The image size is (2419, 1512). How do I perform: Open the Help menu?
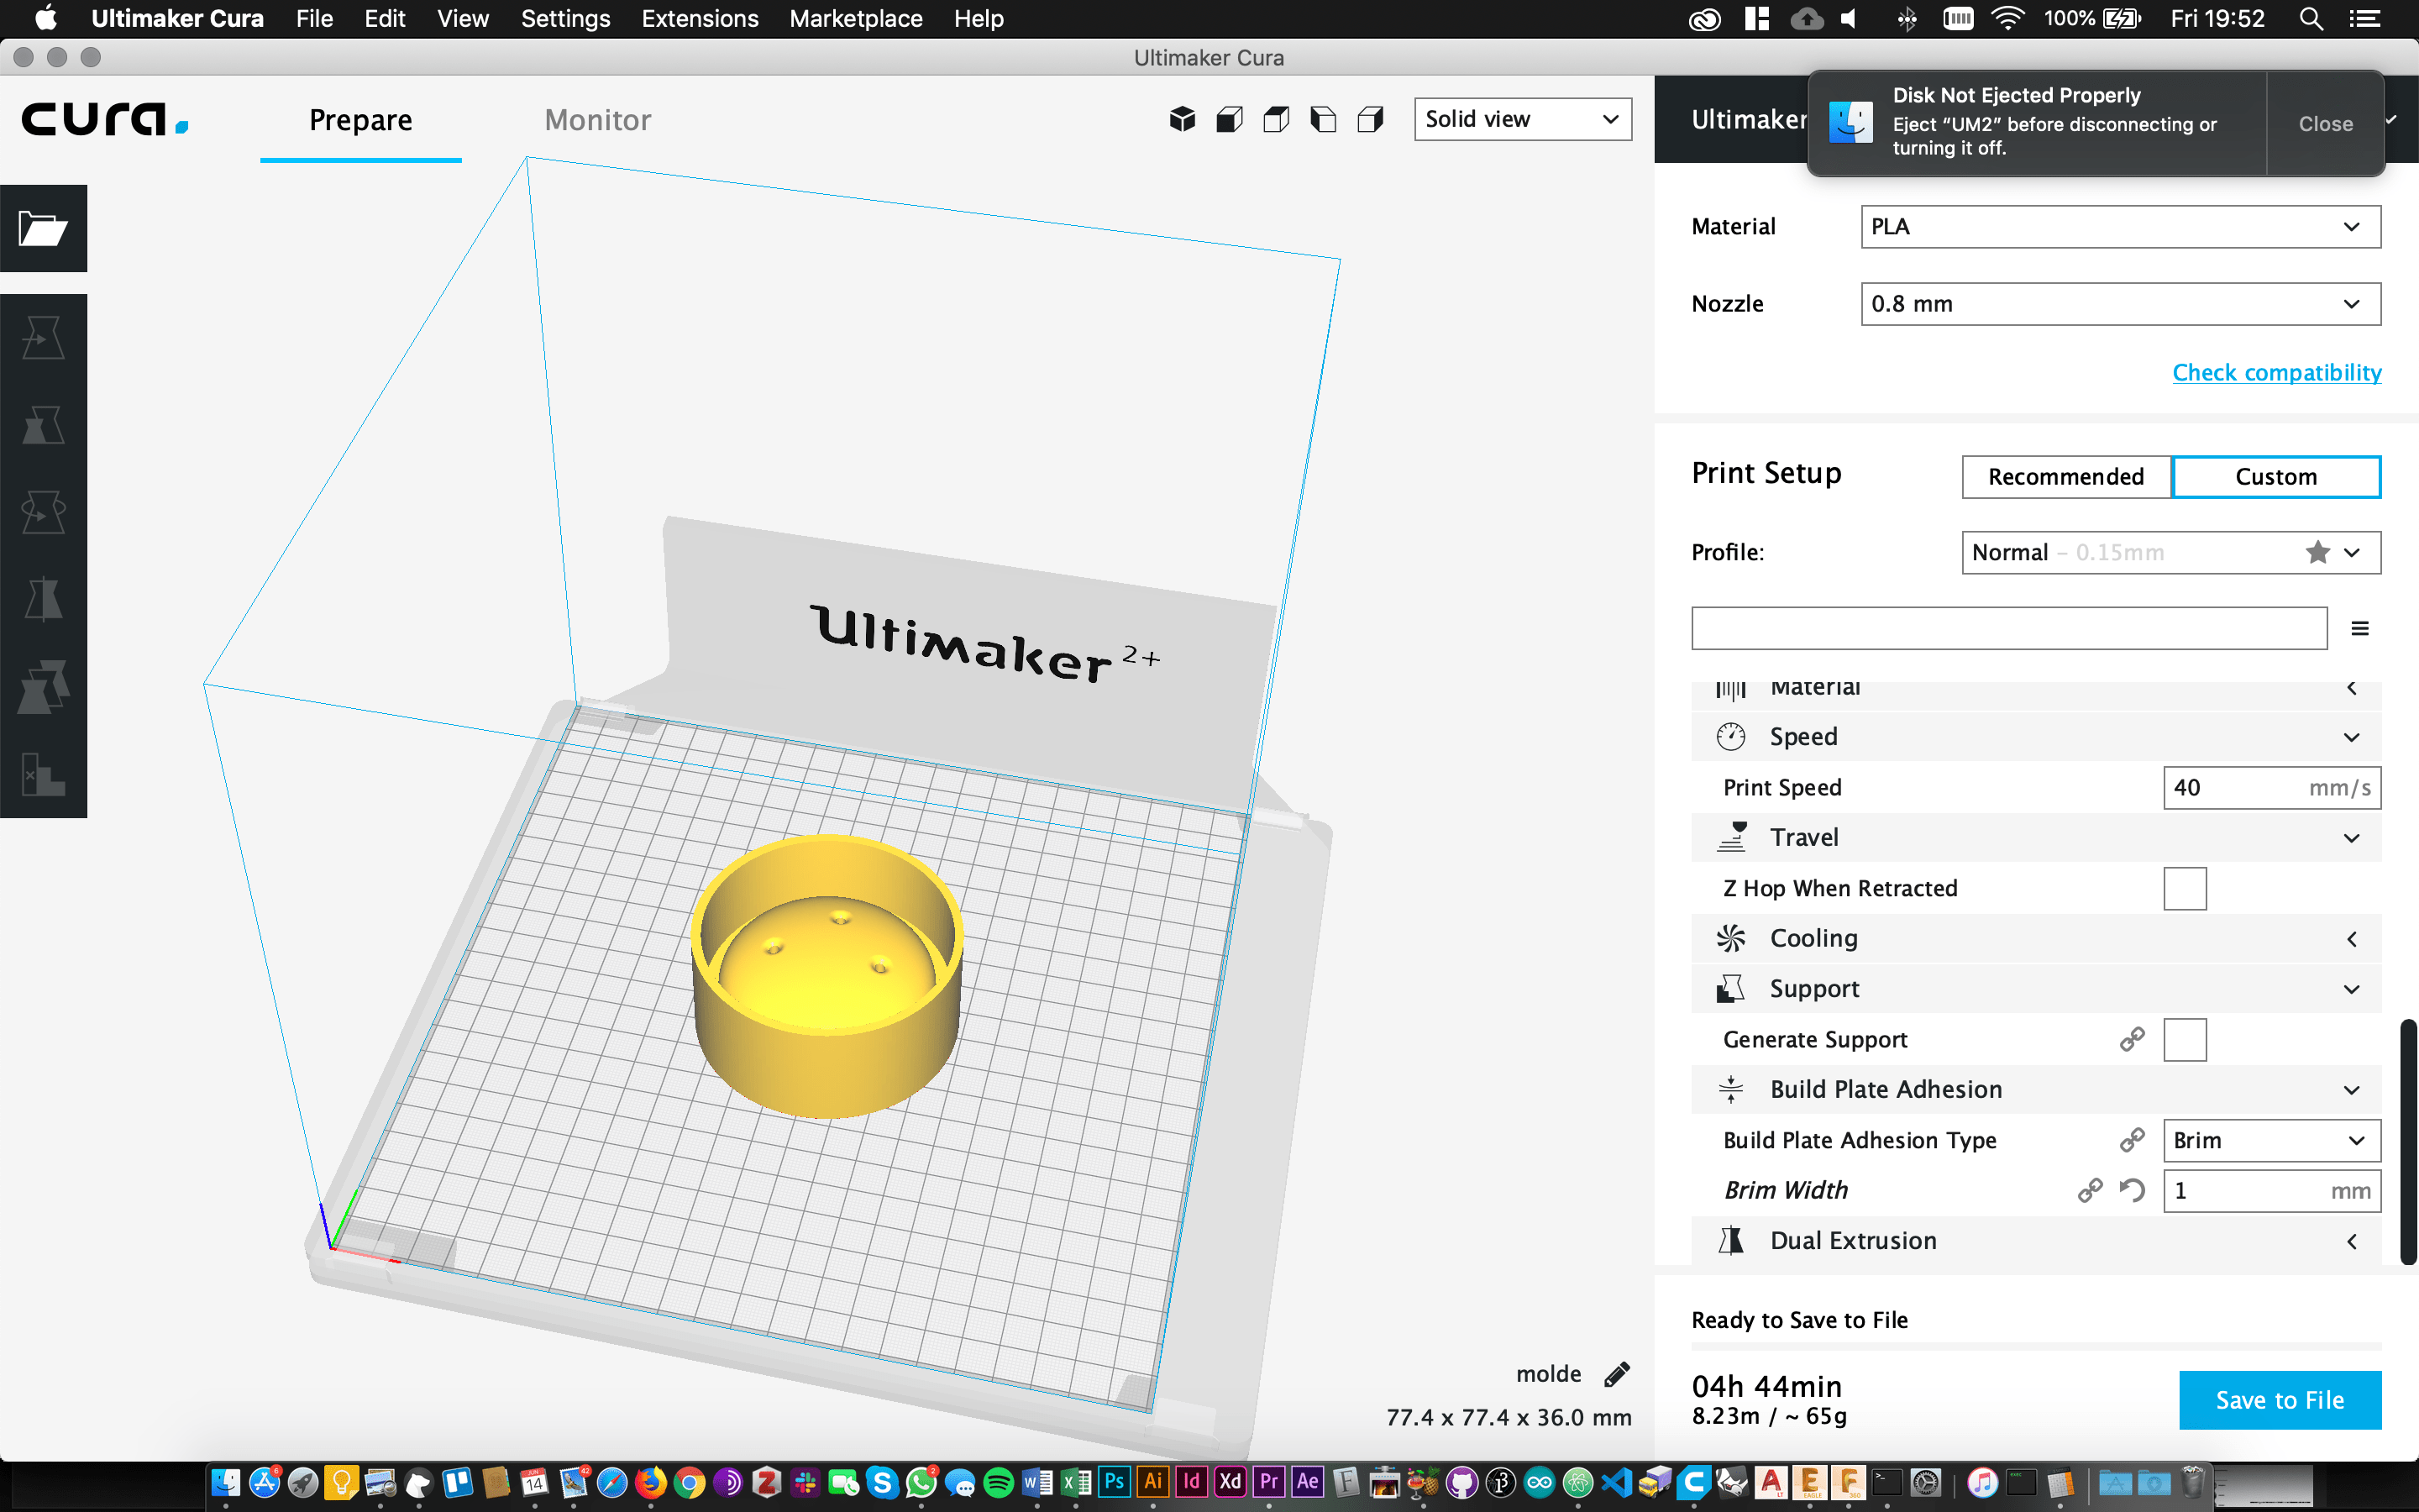coord(979,19)
